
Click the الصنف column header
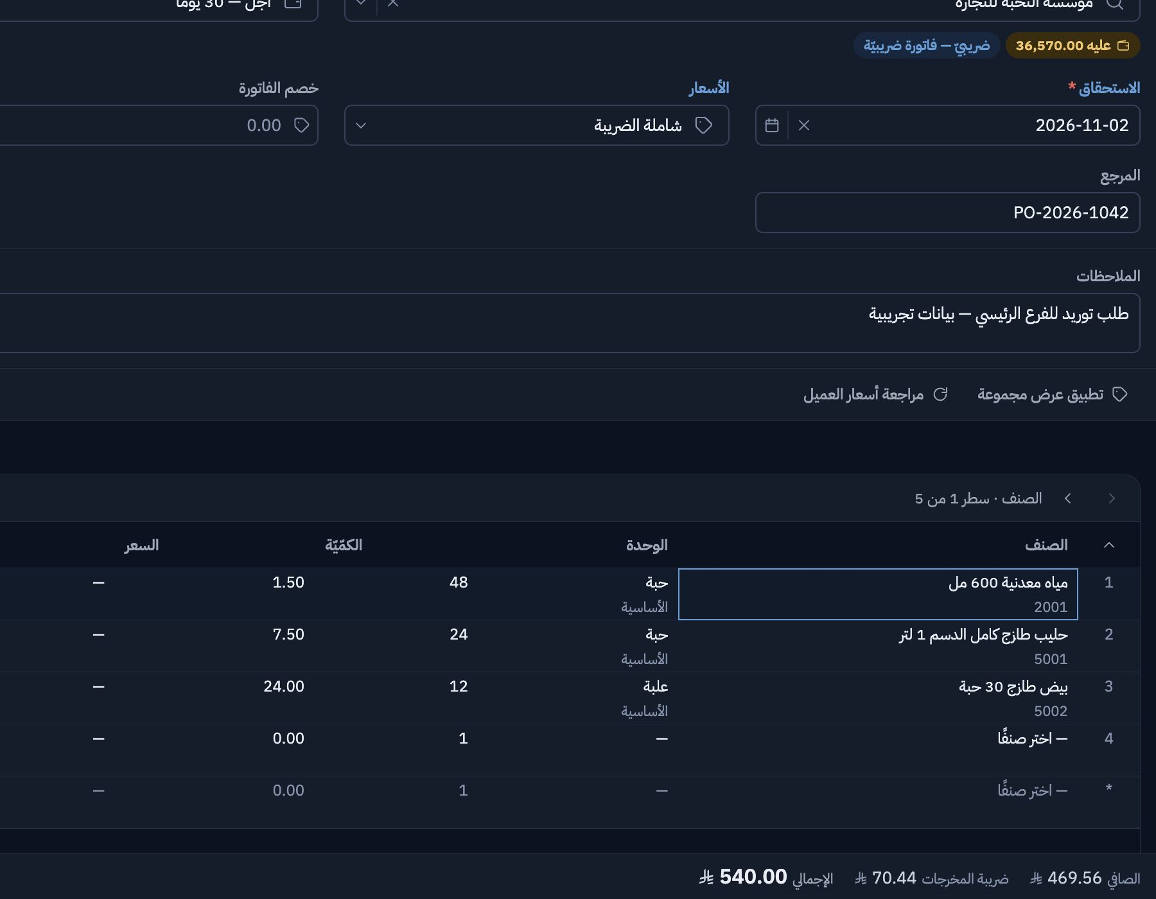(x=1046, y=545)
